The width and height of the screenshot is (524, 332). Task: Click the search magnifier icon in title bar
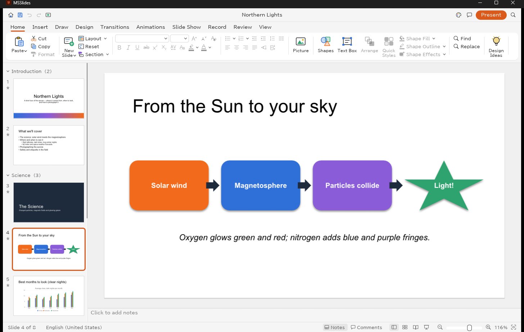(x=513, y=15)
